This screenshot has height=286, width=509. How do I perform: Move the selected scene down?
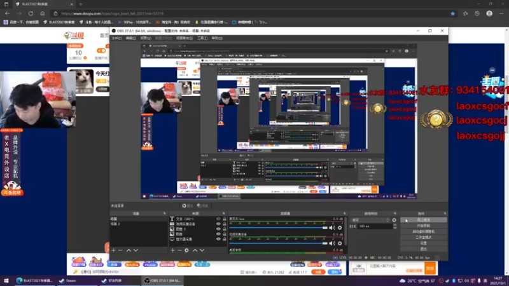136,250
